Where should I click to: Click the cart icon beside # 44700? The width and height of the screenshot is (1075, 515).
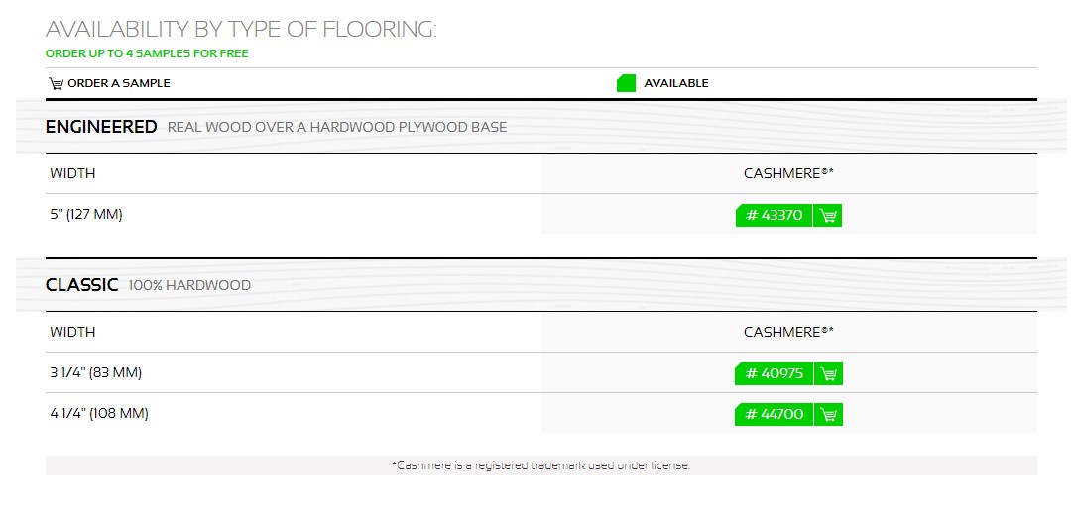click(828, 414)
